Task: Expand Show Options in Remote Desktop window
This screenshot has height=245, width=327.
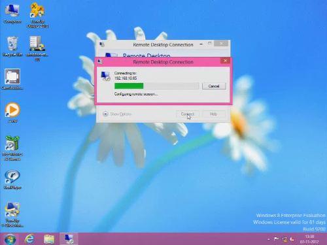Action: tap(117, 114)
